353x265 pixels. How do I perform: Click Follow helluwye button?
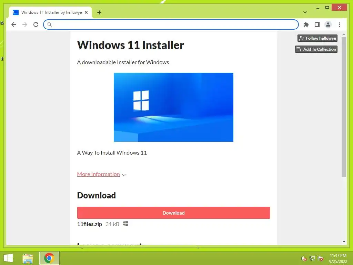[x=317, y=38]
